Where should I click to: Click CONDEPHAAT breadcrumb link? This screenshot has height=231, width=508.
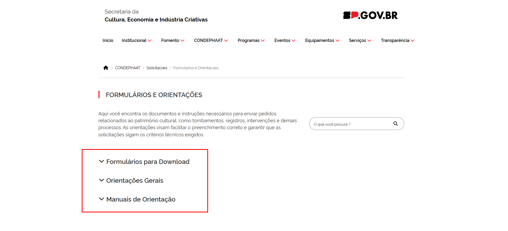click(x=128, y=68)
